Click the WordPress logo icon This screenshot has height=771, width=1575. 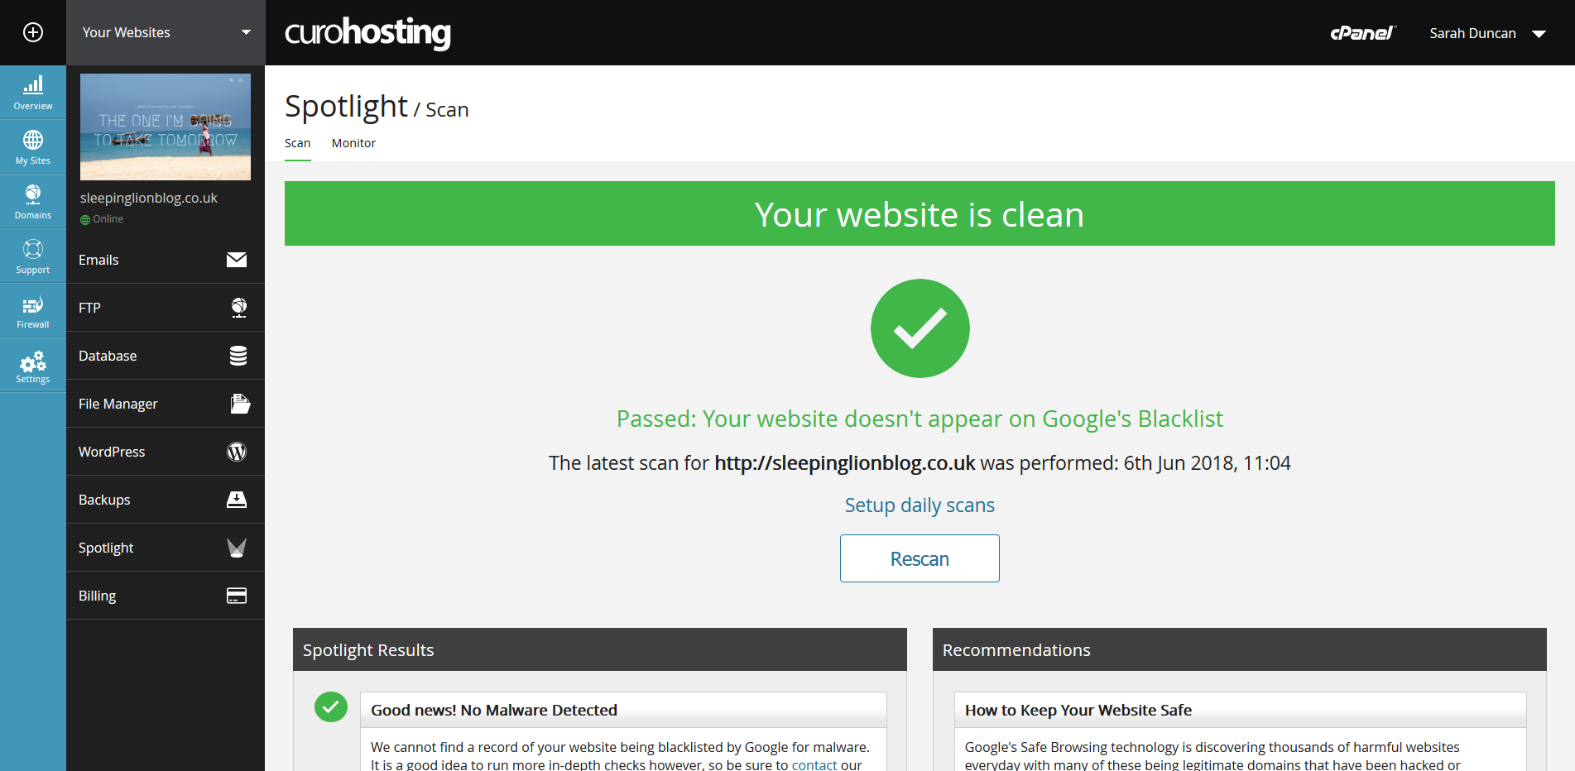click(x=237, y=452)
